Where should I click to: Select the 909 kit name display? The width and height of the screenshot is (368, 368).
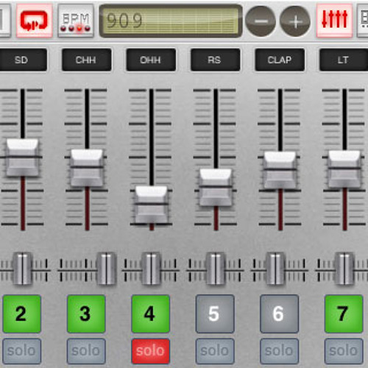pyautogui.click(x=171, y=21)
